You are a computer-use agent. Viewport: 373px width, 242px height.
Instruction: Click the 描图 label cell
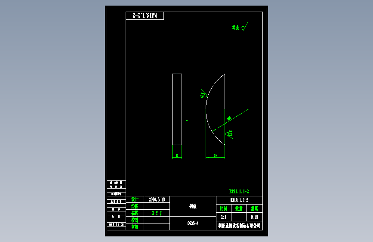coord(135,213)
